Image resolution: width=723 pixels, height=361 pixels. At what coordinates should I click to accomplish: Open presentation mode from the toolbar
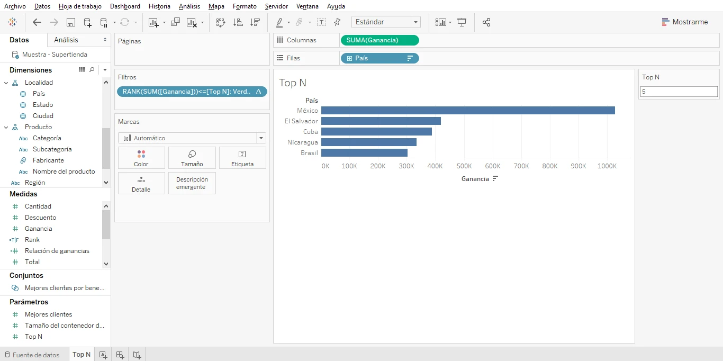click(x=462, y=22)
